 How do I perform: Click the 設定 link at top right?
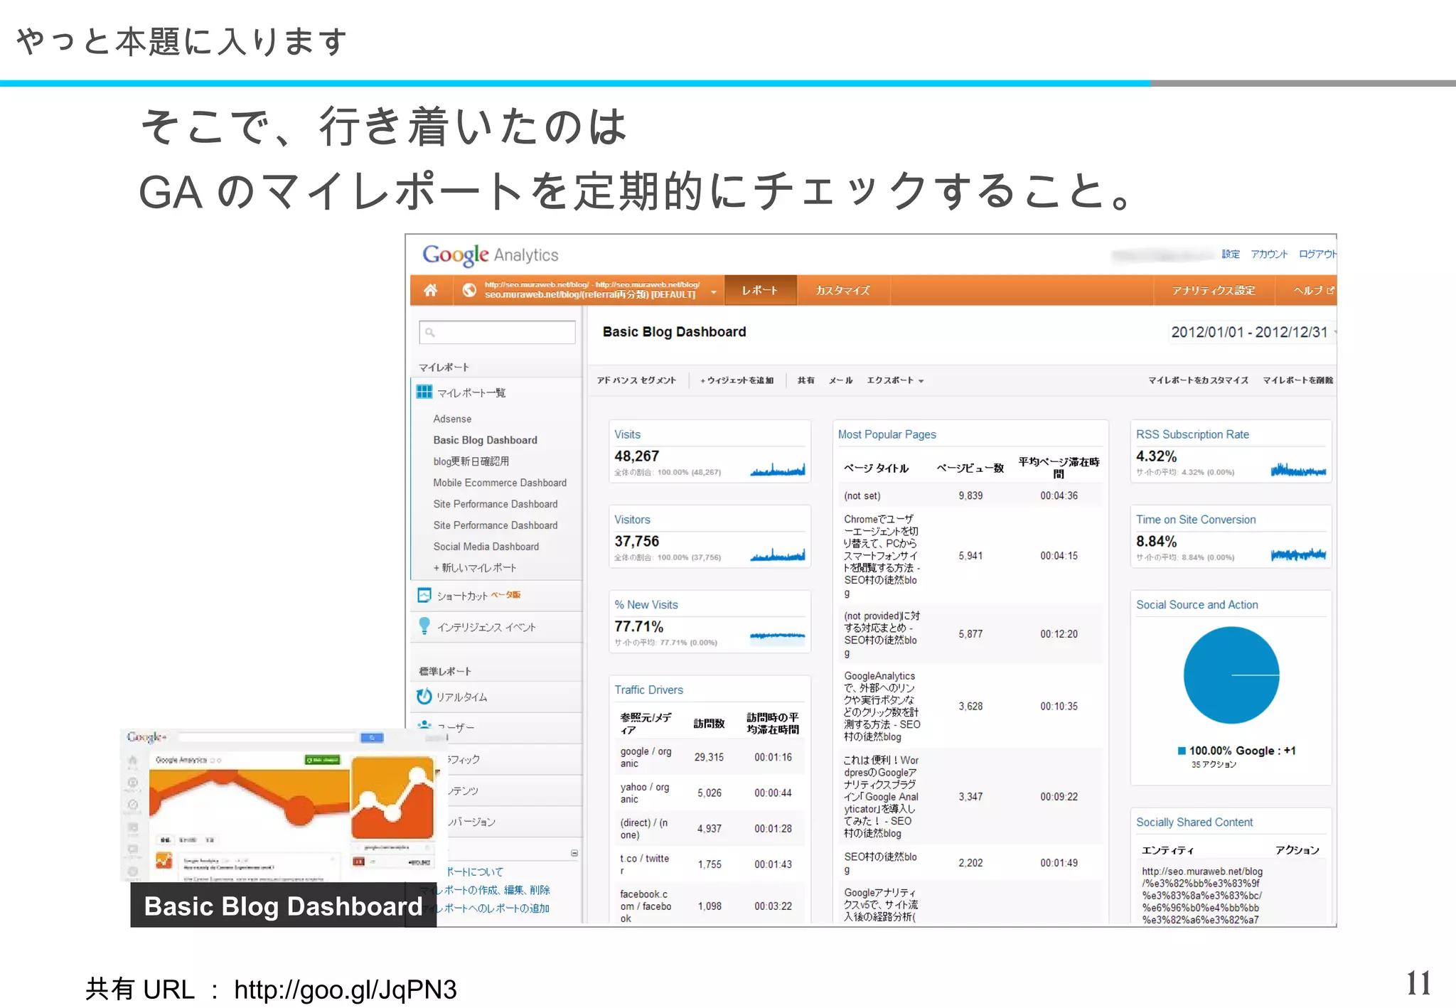click(x=1231, y=254)
